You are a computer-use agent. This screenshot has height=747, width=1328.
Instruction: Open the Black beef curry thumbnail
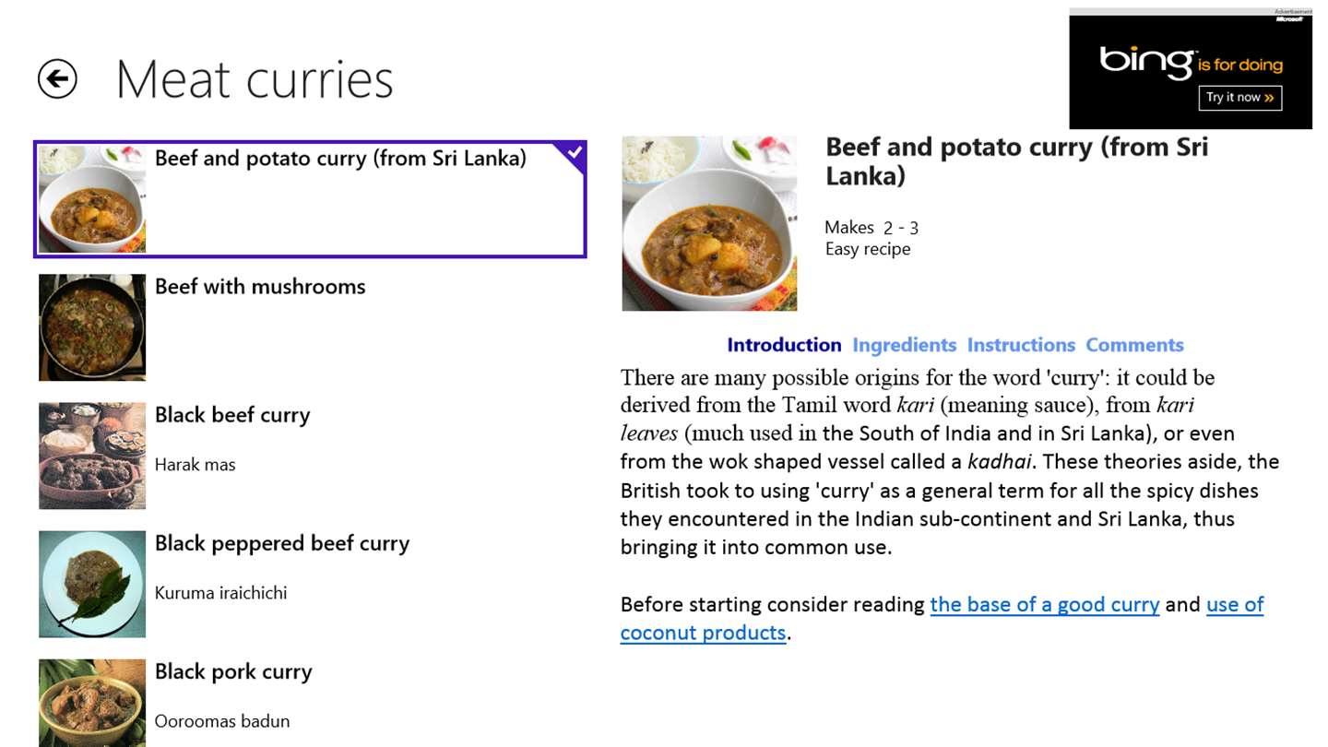coord(92,456)
